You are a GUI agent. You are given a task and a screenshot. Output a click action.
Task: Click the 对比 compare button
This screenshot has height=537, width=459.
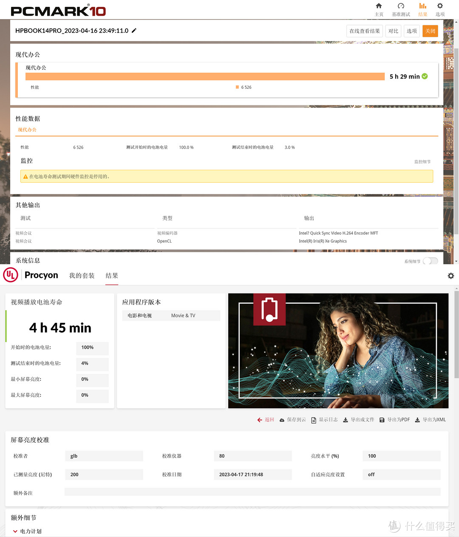(393, 31)
